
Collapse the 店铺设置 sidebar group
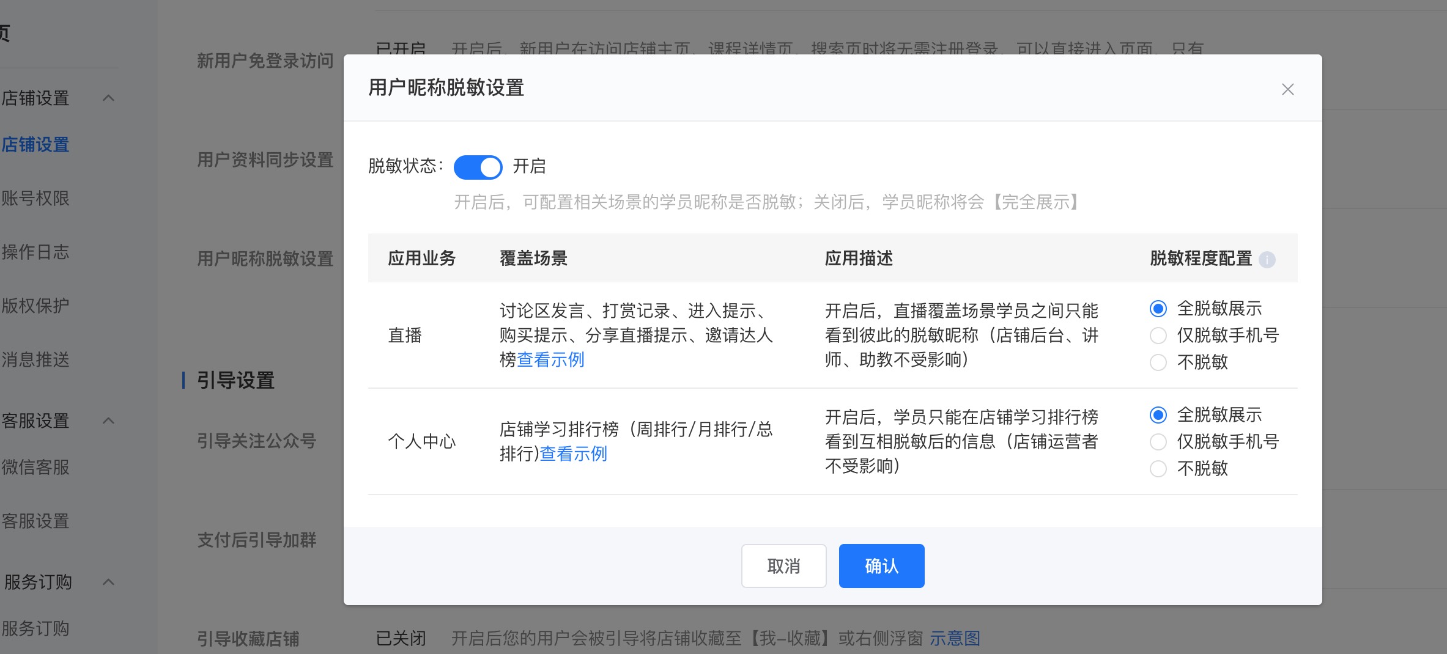tap(108, 98)
